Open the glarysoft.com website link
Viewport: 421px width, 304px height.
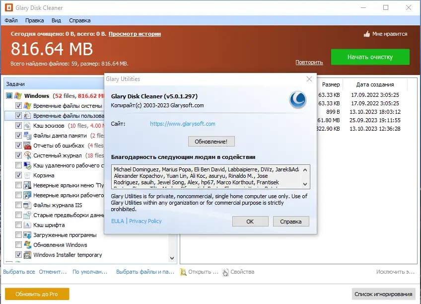pos(183,124)
